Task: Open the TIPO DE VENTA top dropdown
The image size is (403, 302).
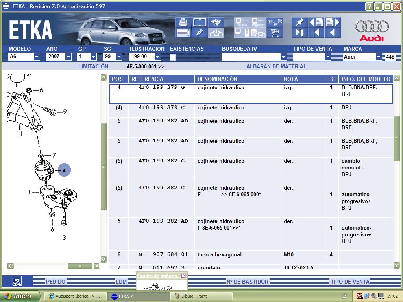Action: [x=328, y=57]
